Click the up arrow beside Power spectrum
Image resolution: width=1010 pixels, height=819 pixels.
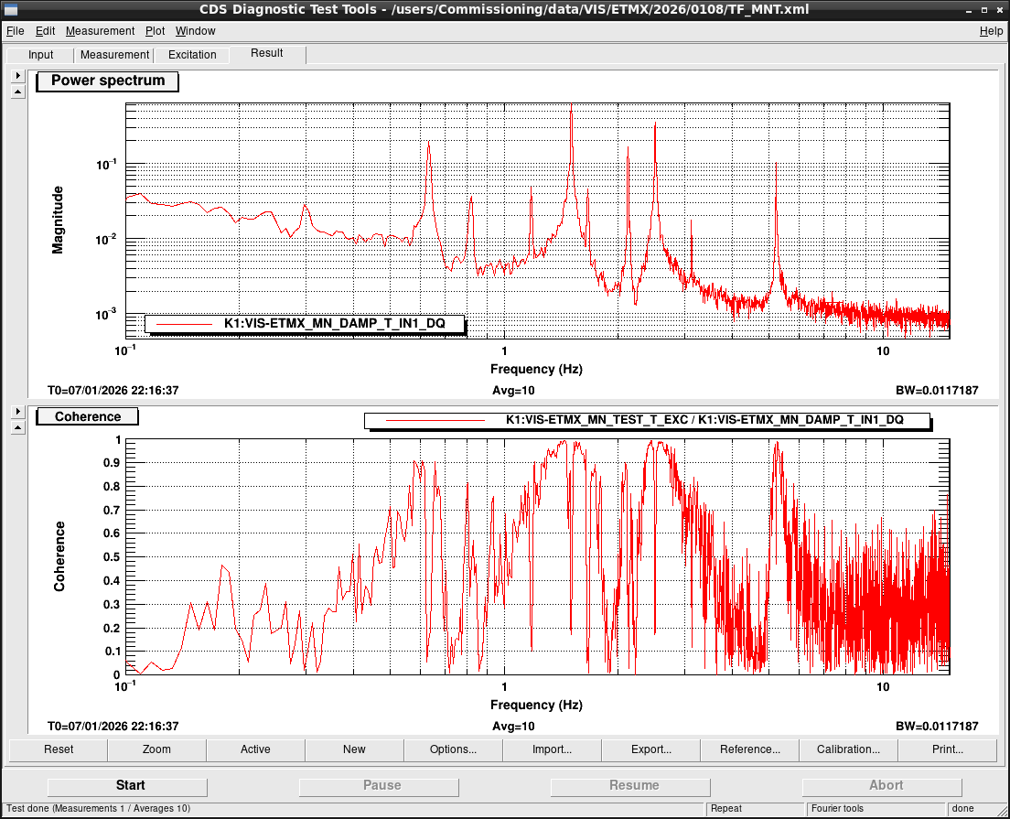click(18, 92)
